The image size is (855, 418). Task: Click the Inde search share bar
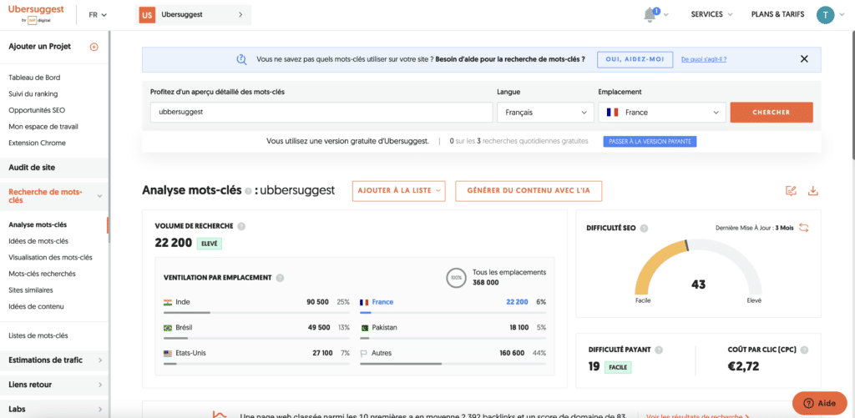(x=256, y=313)
